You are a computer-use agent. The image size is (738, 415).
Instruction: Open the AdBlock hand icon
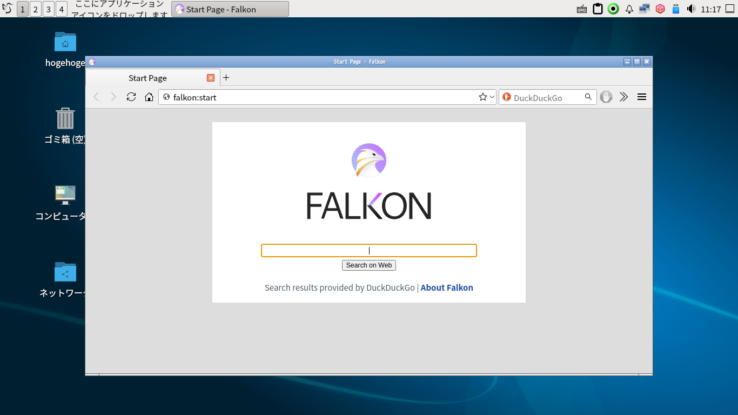(606, 97)
